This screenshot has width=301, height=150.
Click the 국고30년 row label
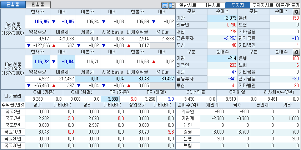[13, 145]
